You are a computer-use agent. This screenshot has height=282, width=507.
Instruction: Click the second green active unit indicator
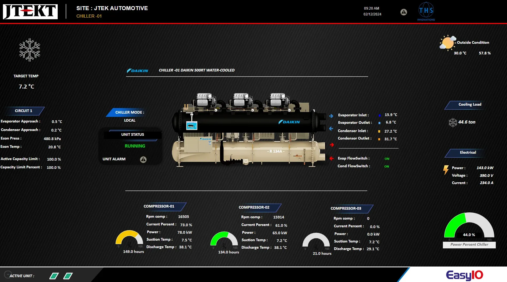(x=68, y=276)
